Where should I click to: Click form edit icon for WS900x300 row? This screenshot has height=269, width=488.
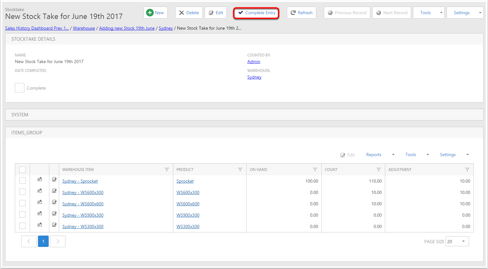54,213
